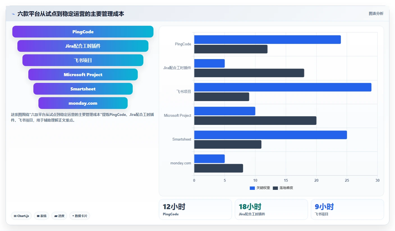Click the dark 落地难度 bar for PingCode
395x231 pixels.
coord(231,49)
